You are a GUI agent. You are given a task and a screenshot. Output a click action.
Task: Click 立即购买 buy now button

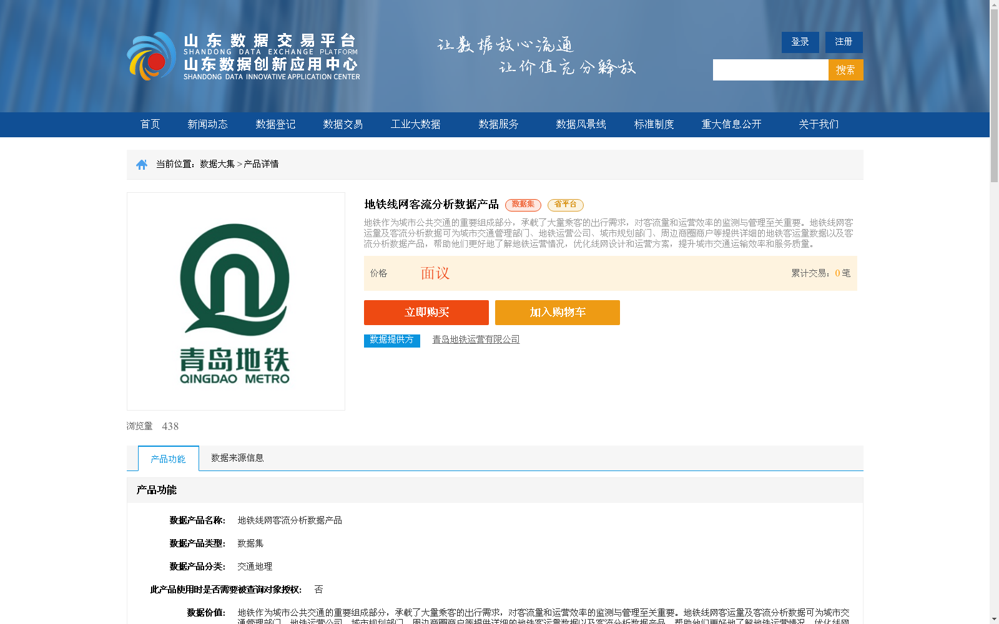point(426,313)
